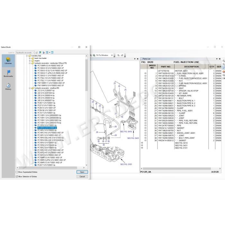The width and height of the screenshot is (225, 225).
Task: Collapse the komatsu italy folder
Action: point(27,56)
